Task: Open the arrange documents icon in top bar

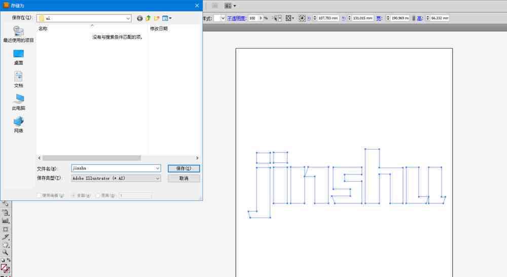Action: [228, 6]
